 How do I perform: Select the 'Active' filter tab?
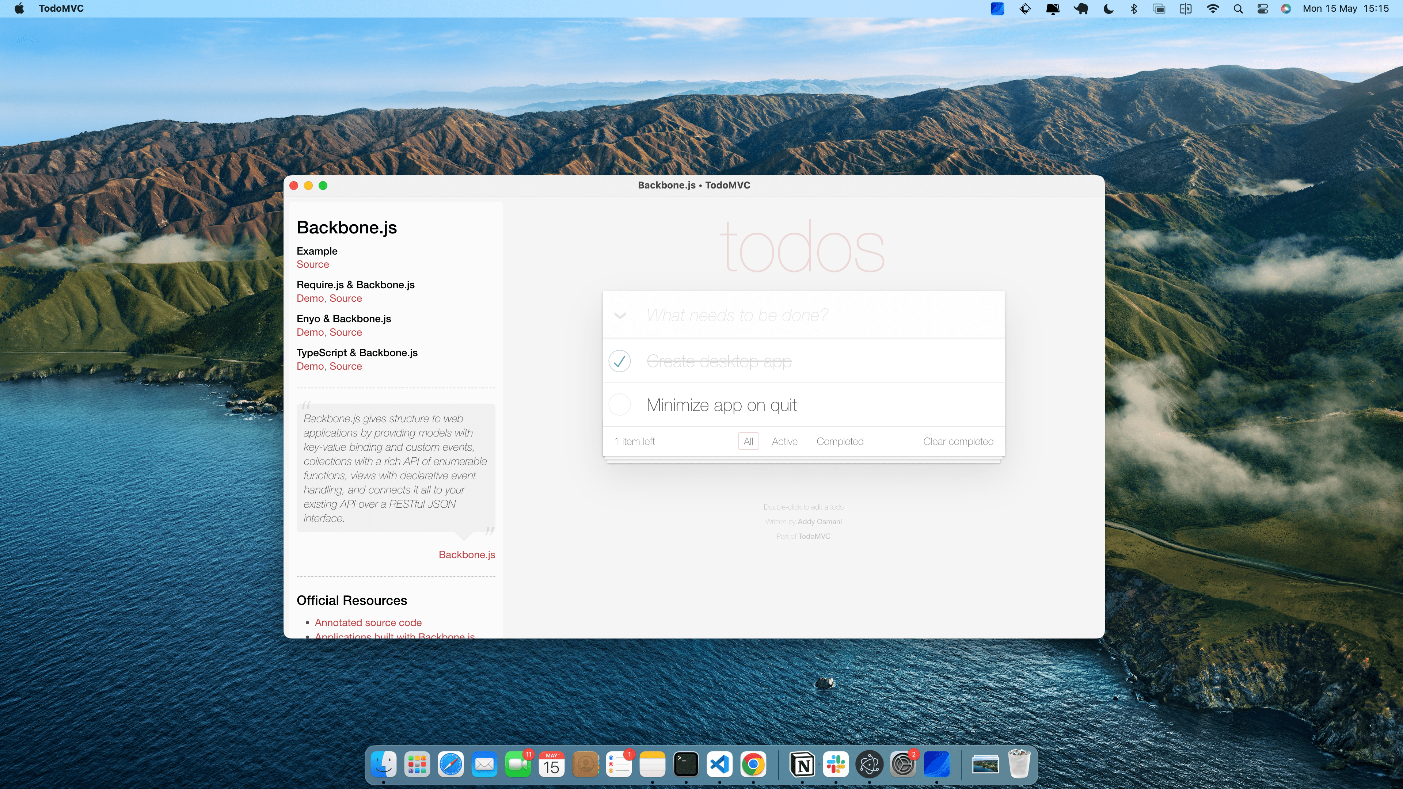[785, 441]
